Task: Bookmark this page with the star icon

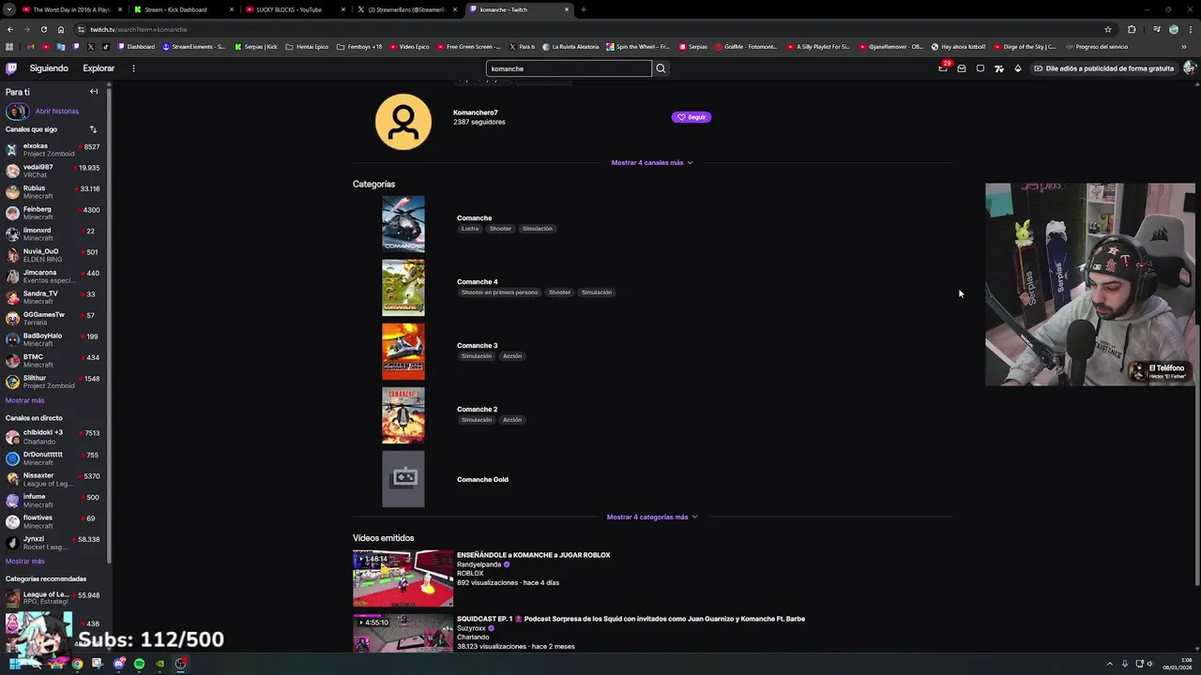Action: coord(1108,29)
